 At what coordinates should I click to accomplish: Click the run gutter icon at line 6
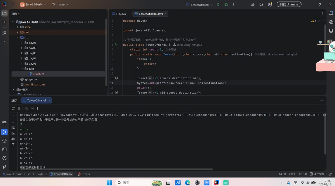click(116, 45)
